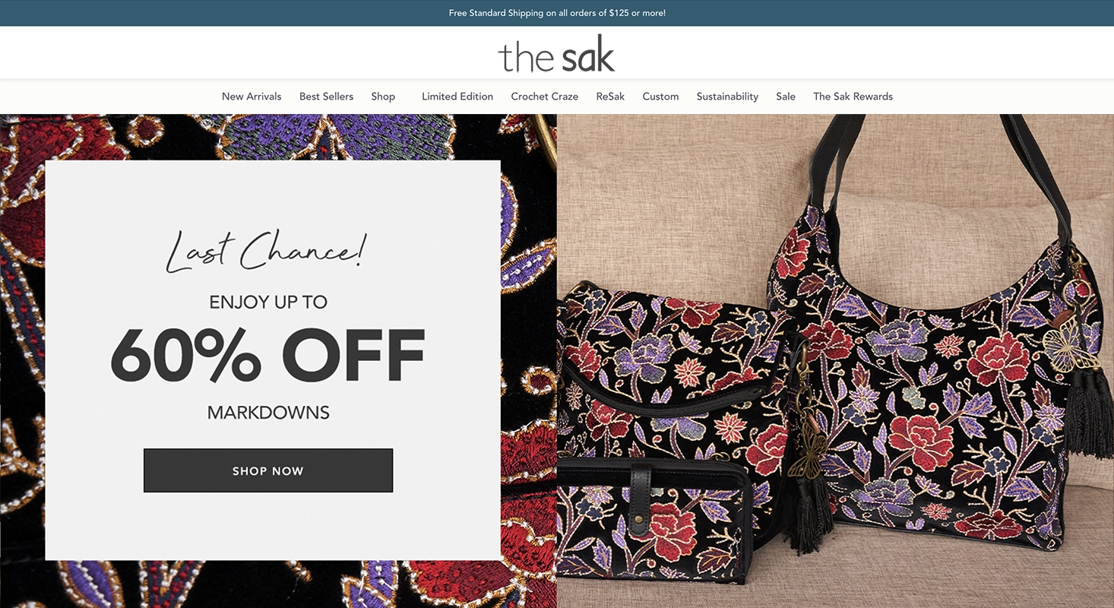The image size is (1114, 608).
Task: Click the Last Chance script heading
Action: coord(266,249)
